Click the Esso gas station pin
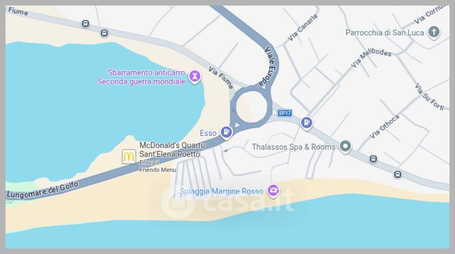 (226, 132)
